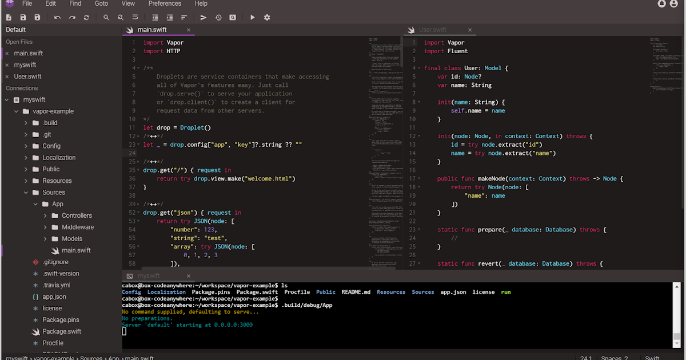Undo the last edit
The image size is (686, 360).
coord(58,18)
